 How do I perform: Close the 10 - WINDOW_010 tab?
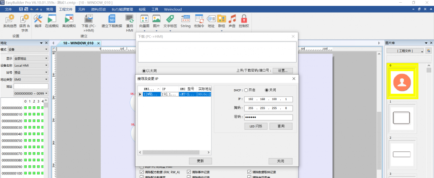pyautogui.click(x=99, y=43)
